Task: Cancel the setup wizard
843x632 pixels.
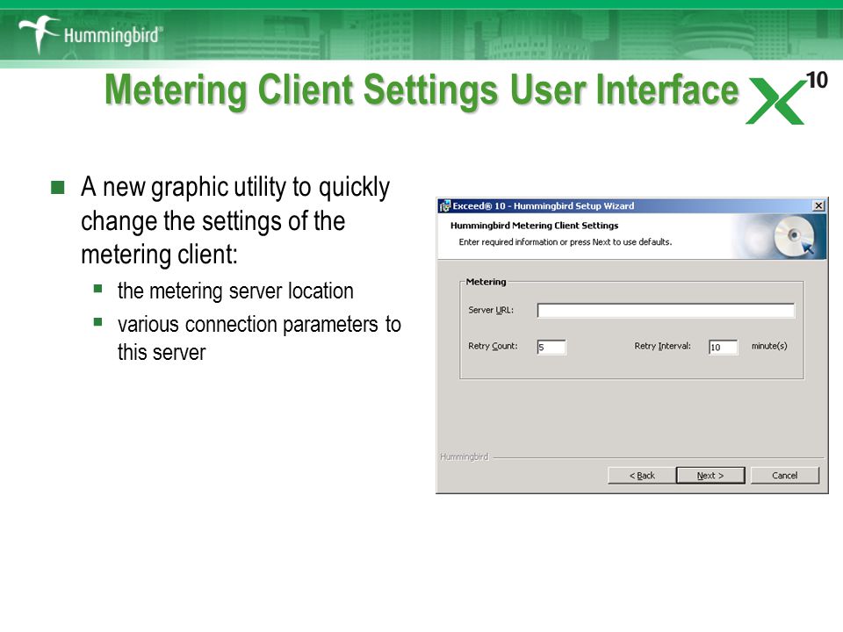Action: [784, 476]
